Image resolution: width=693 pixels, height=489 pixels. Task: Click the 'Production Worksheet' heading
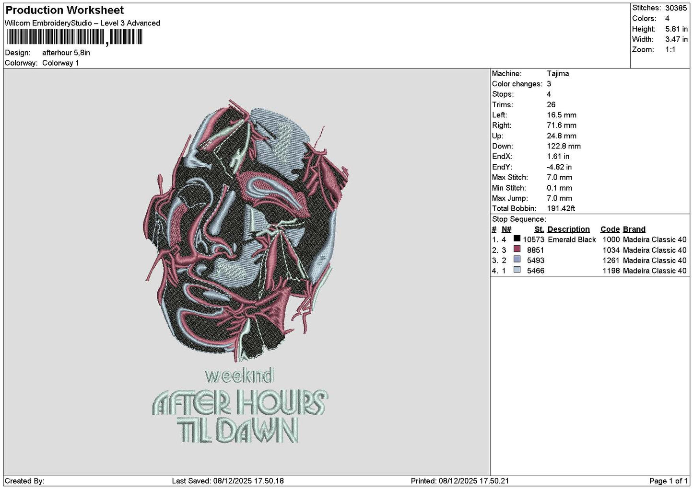[x=65, y=10]
